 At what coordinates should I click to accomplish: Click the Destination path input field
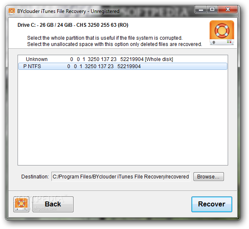(x=121, y=176)
